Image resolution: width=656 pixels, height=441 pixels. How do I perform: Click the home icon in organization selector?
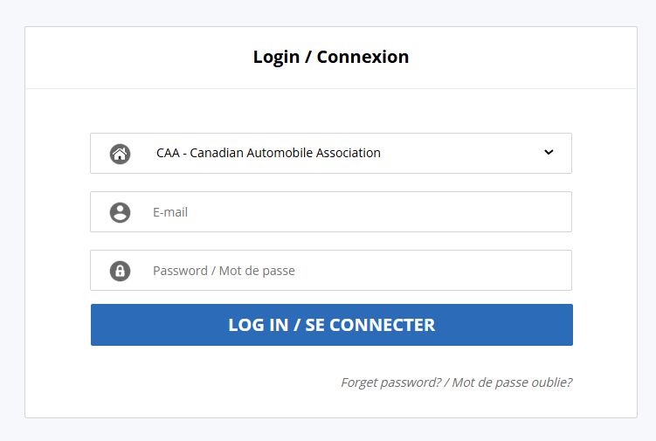click(120, 154)
